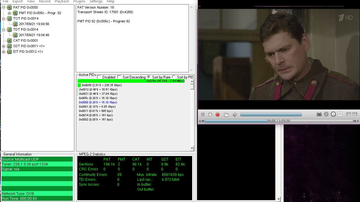Click the TOT PID 0x0014 node icon
This screenshot has height=202, width=360.
tap(9, 19)
